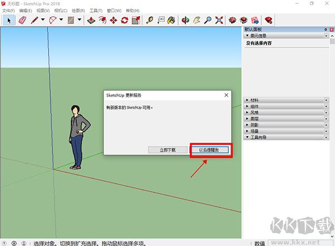
Task: Select the Text label tool
Action: pyautogui.click(x=161, y=20)
